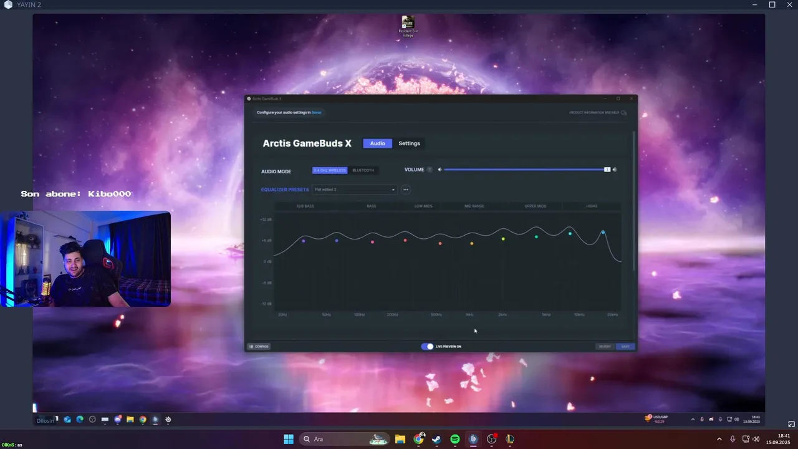Screen dimensions: 798x449
Task: Open Chrome from the bottom taskbar
Action: click(x=419, y=439)
